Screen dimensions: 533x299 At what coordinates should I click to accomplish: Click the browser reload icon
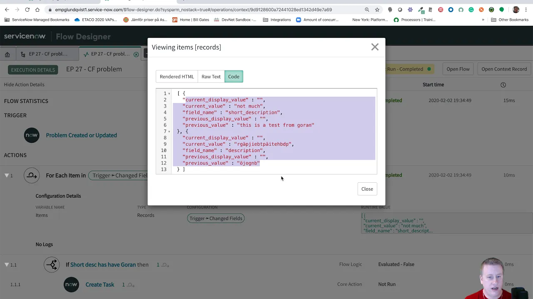click(x=27, y=9)
